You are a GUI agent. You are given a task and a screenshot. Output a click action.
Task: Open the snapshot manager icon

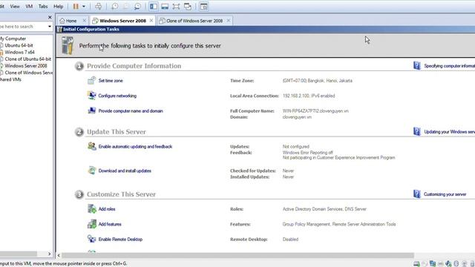[x=137, y=7]
